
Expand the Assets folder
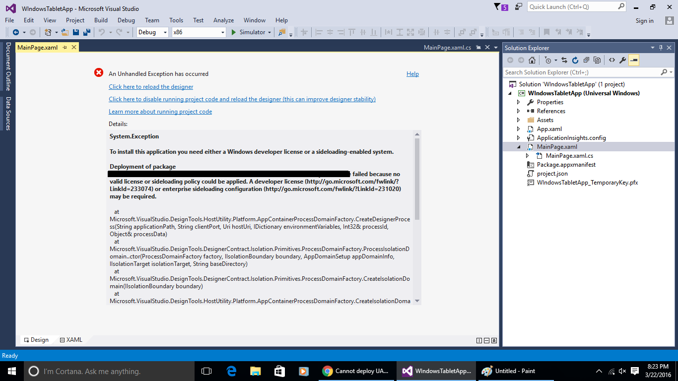(x=519, y=120)
